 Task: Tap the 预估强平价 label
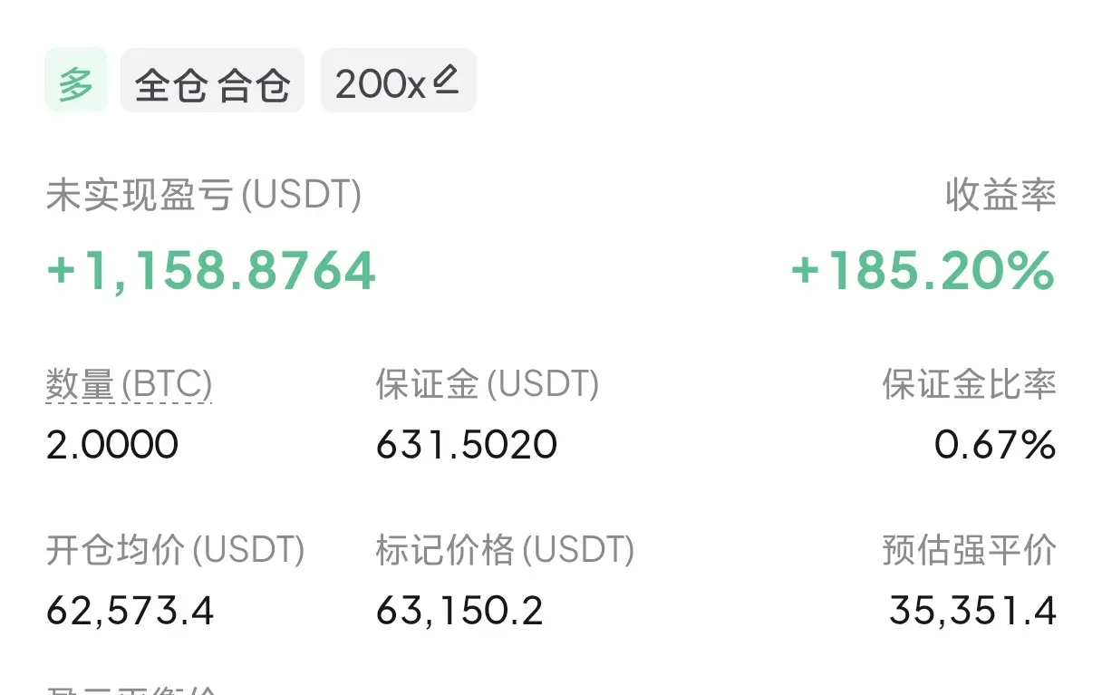(x=970, y=550)
